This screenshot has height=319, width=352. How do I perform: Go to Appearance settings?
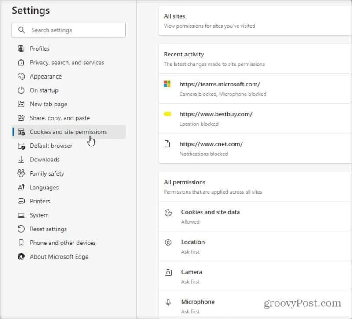point(69,76)
